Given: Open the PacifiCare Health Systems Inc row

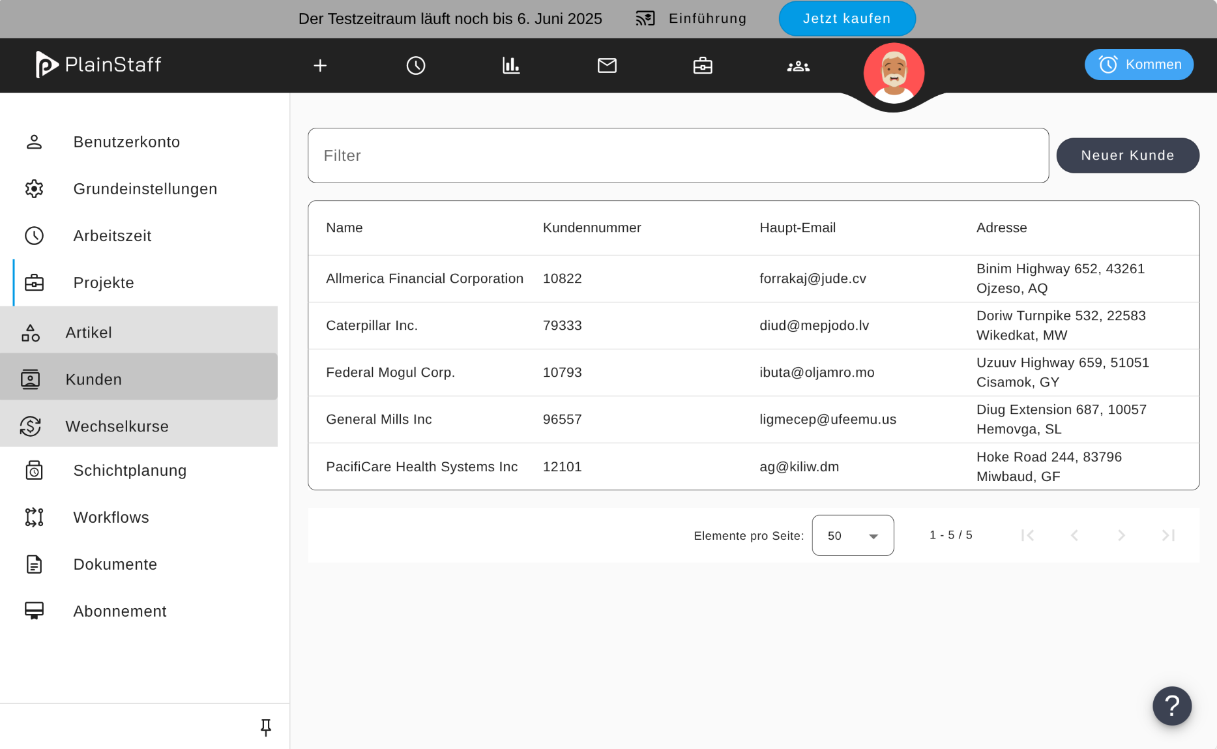Looking at the screenshot, I should [754, 466].
